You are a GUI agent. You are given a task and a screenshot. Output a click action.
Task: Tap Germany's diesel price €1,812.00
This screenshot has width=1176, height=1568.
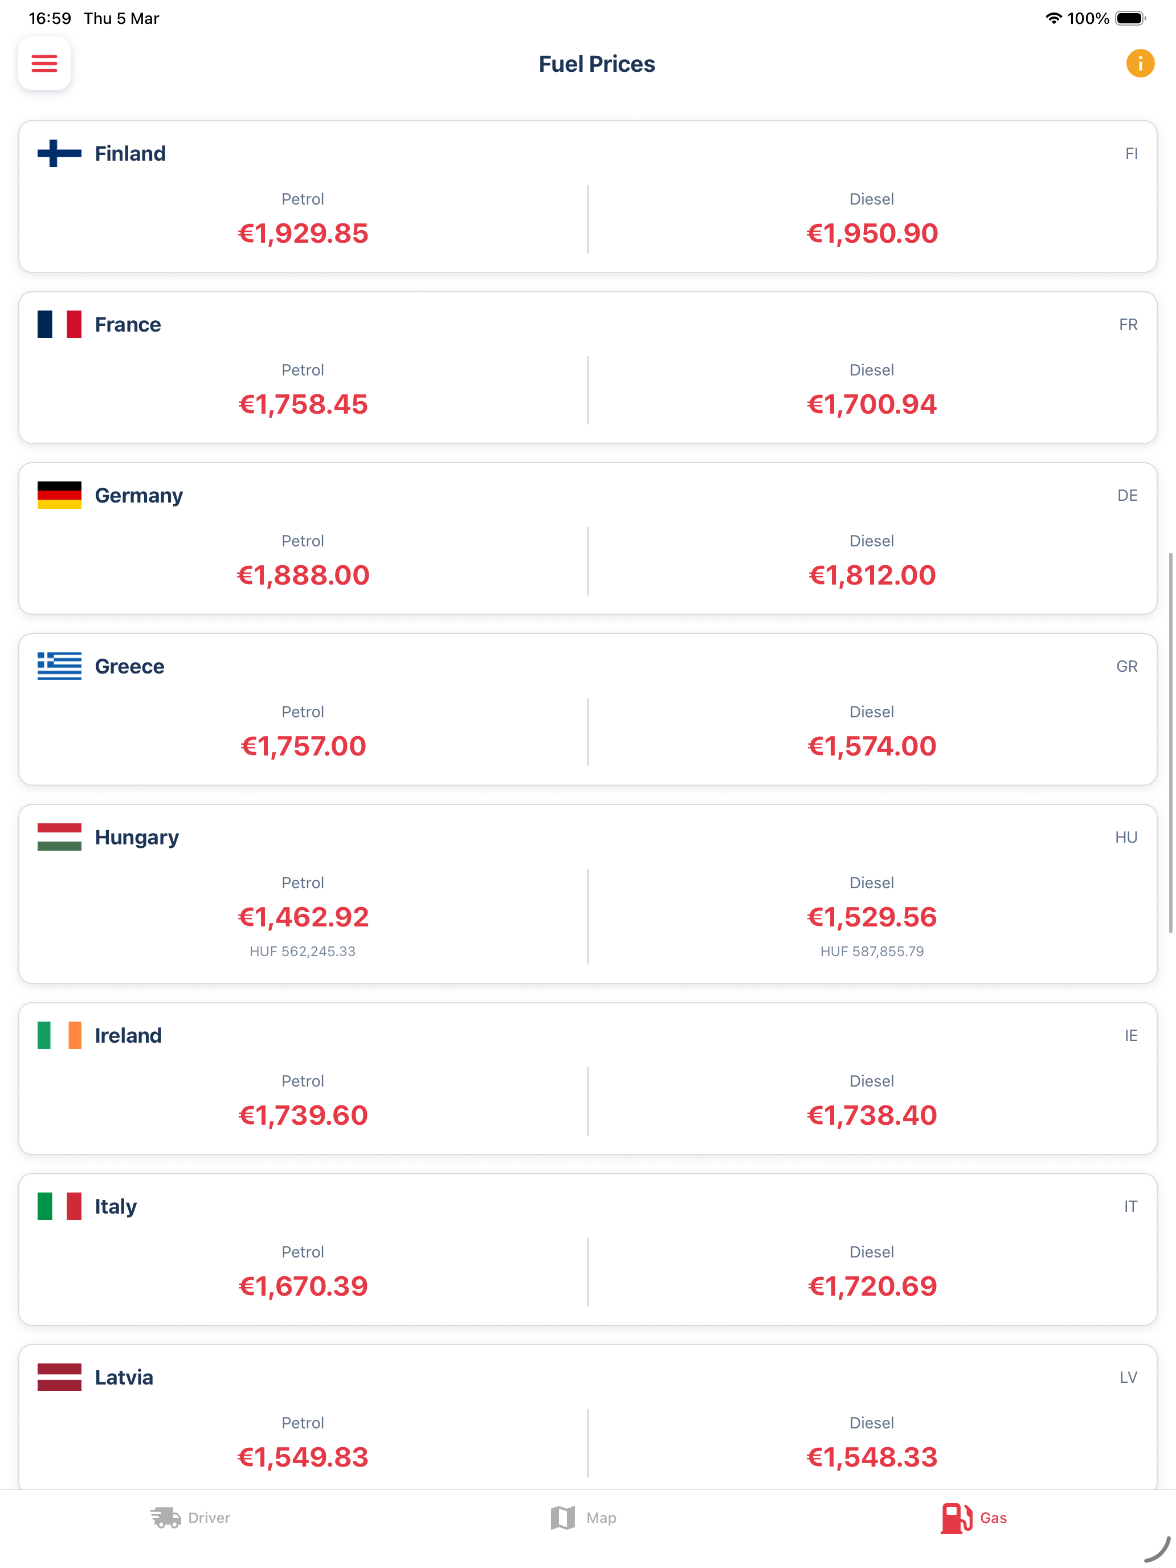[x=872, y=575]
